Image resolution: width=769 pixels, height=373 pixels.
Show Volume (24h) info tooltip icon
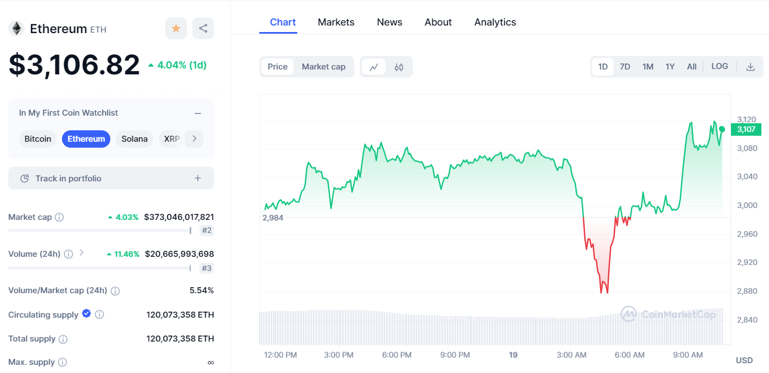(x=68, y=254)
